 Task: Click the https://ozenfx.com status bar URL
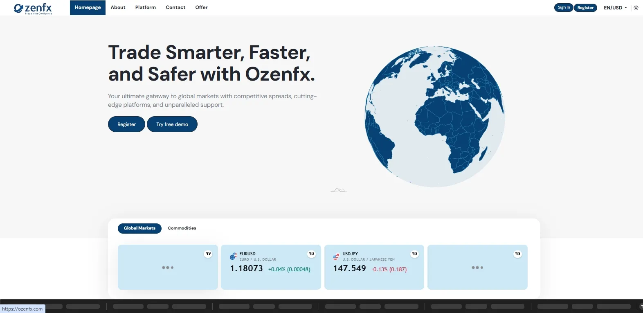22,309
